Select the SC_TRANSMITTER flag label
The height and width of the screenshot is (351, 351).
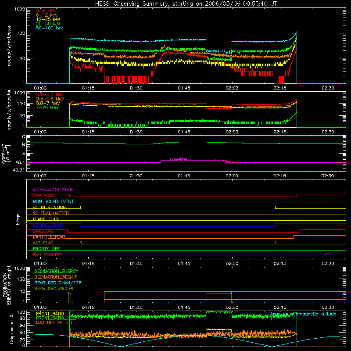click(51, 213)
